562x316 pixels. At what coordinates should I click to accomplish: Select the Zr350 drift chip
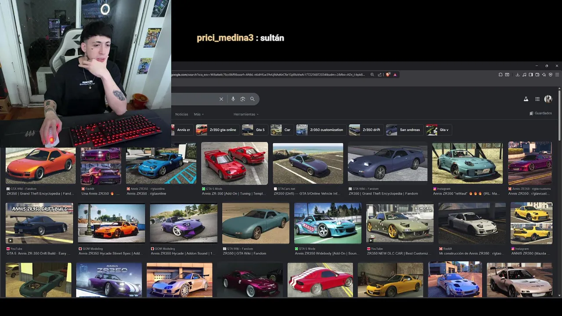coord(366,130)
